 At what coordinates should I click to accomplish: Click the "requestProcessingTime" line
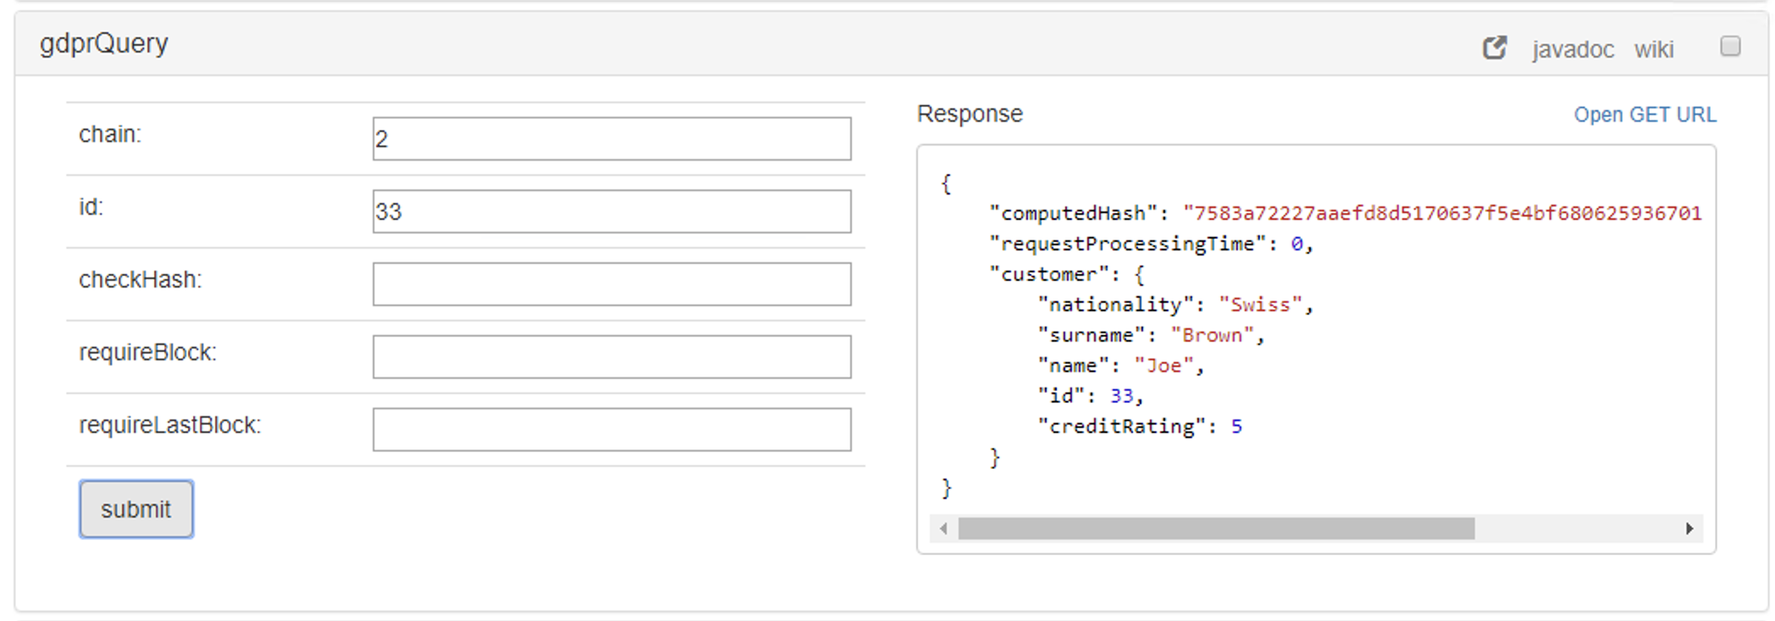[x=1151, y=244]
